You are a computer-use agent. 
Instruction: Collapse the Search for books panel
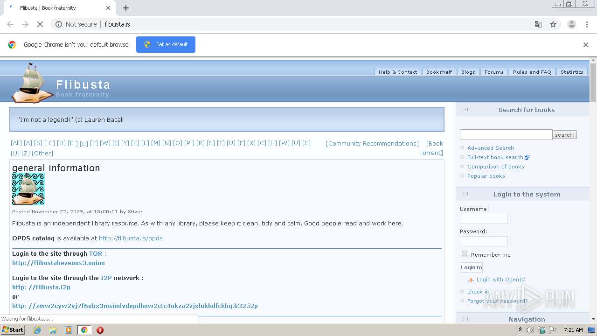point(465,110)
